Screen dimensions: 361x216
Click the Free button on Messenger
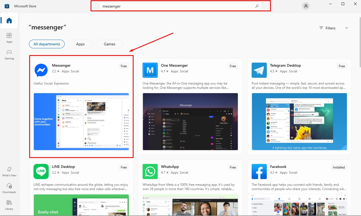coord(124,66)
